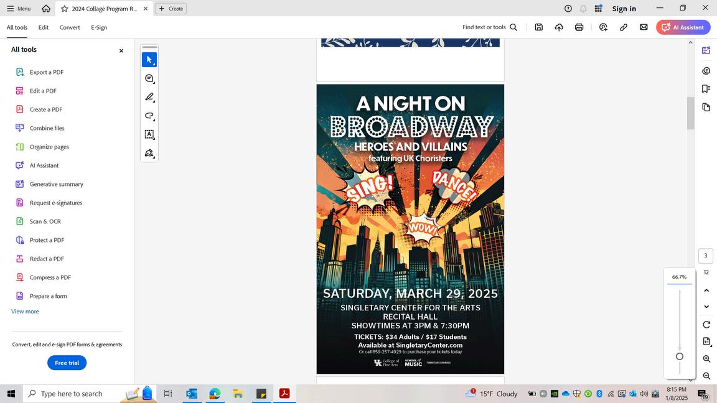717x403 pixels.
Task: Share document link icon
Action: (x=623, y=27)
